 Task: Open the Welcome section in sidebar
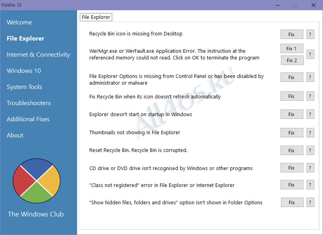click(x=19, y=22)
